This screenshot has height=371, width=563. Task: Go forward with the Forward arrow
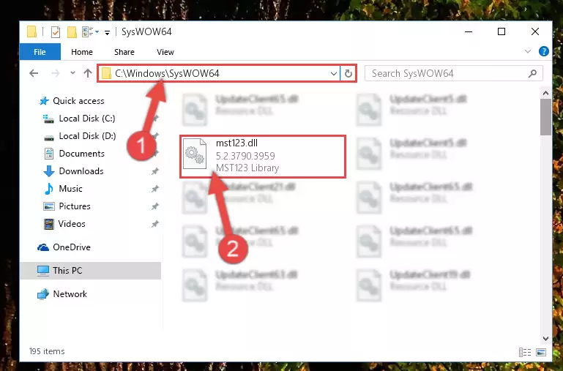pyautogui.click(x=56, y=73)
